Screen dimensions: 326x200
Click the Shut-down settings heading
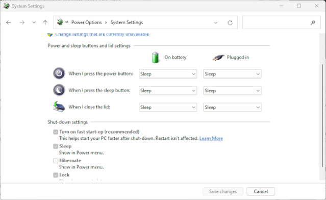pyautogui.click(x=67, y=122)
